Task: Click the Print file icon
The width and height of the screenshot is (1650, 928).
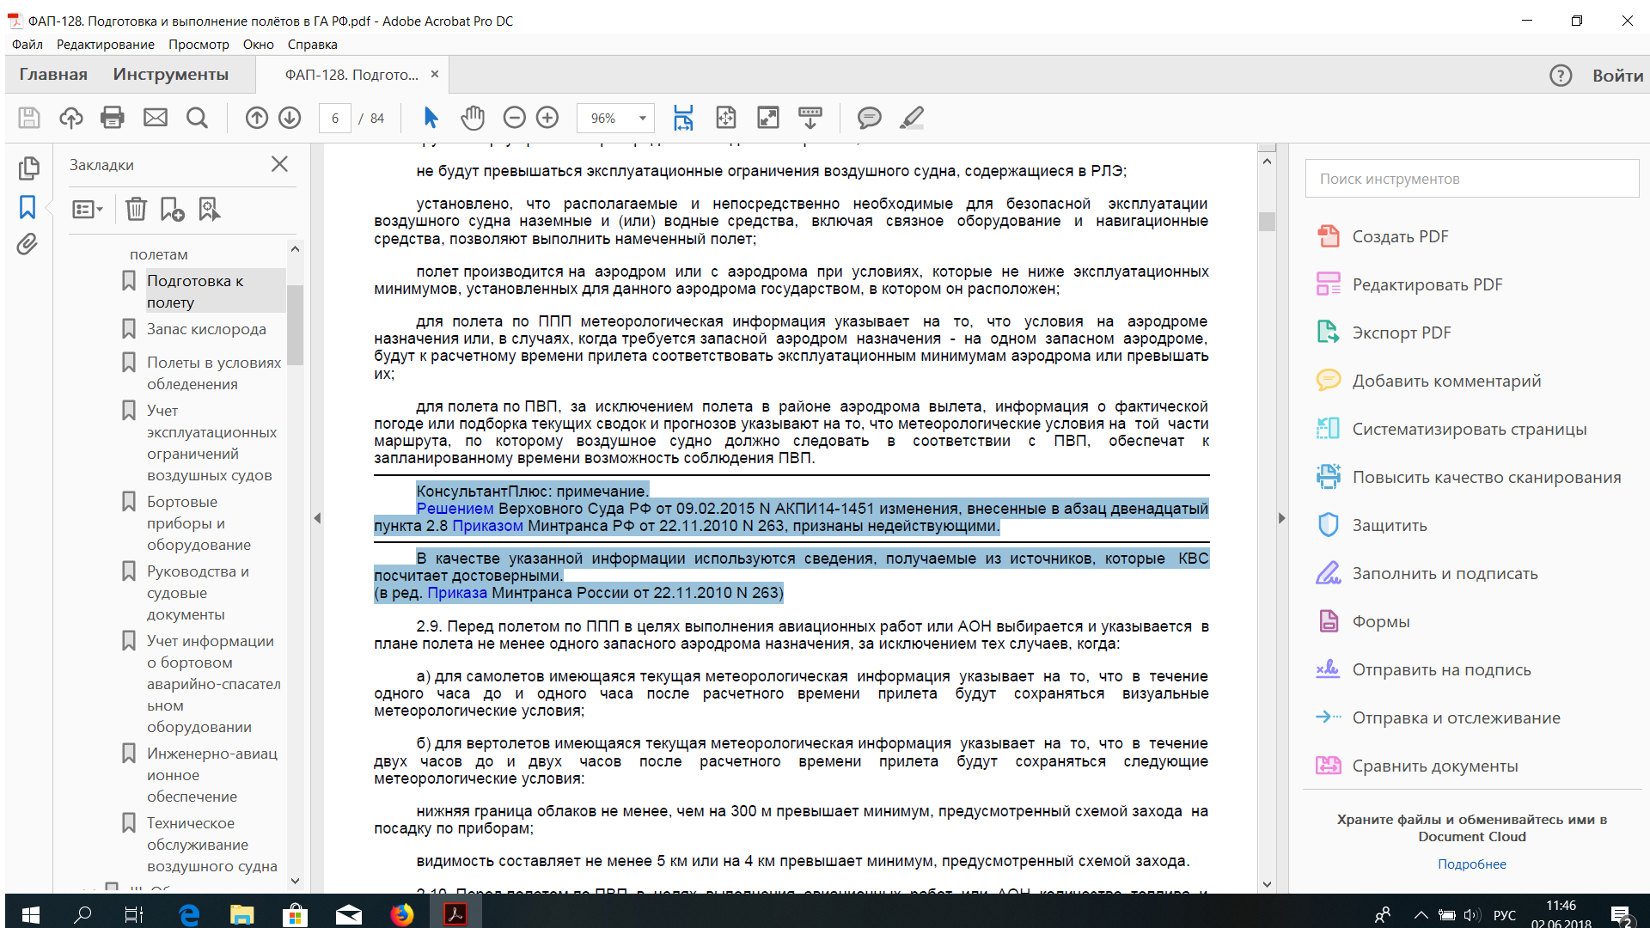Action: pos(113,118)
